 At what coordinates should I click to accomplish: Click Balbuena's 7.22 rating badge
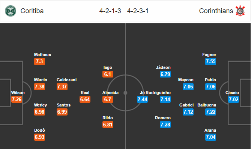[210, 112]
